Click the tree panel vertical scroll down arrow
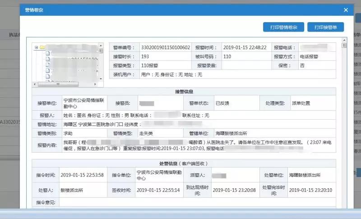The image size is (361, 219). point(101,79)
